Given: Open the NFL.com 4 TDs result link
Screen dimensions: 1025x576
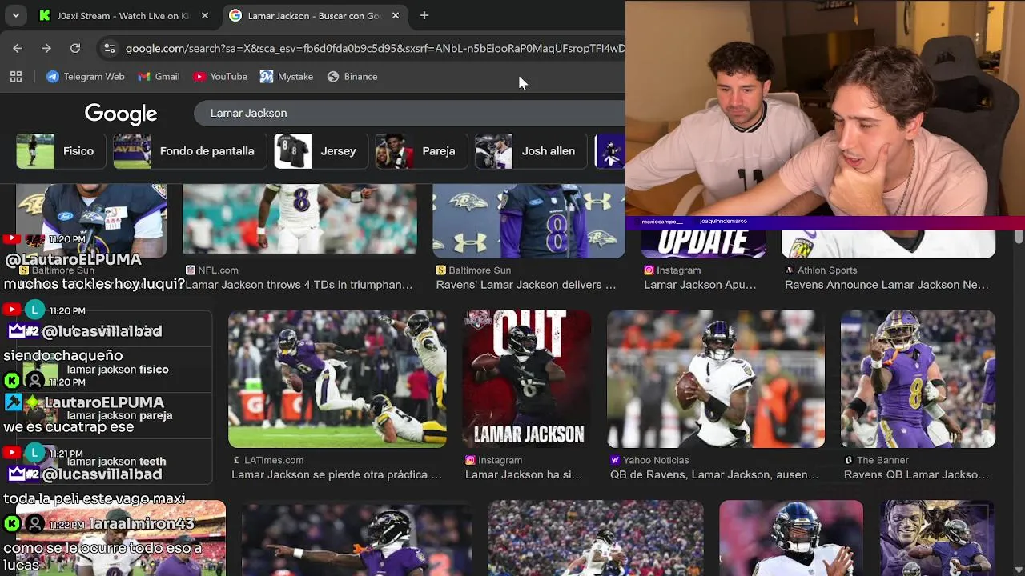Looking at the screenshot, I should pyautogui.click(x=299, y=285).
